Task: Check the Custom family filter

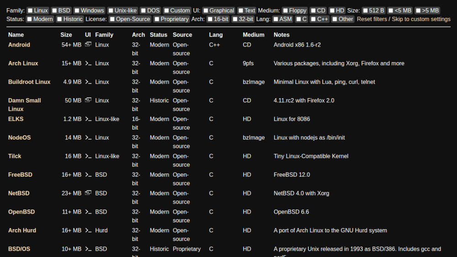Action: [166, 10]
